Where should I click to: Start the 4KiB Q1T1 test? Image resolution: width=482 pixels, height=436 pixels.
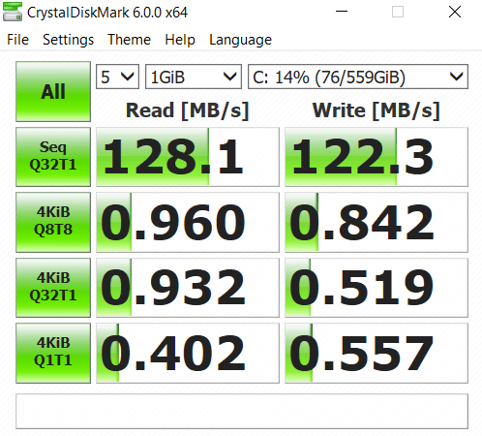(x=53, y=353)
